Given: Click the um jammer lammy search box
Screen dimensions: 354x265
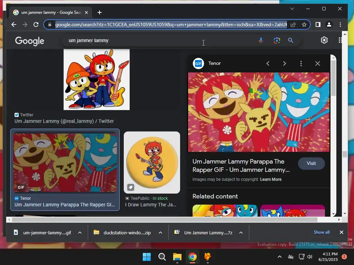Looking at the screenshot, I should (158, 41).
